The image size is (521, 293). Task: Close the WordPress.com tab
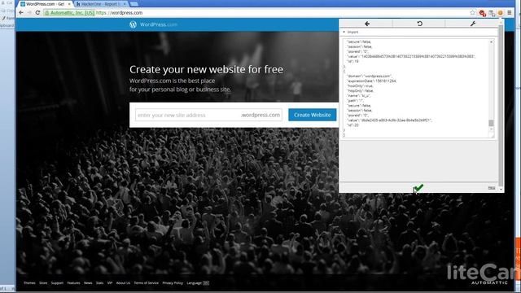pyautogui.click(x=69, y=4)
